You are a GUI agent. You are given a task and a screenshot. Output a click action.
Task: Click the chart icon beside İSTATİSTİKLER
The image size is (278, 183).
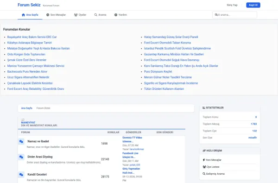[x=204, y=107]
